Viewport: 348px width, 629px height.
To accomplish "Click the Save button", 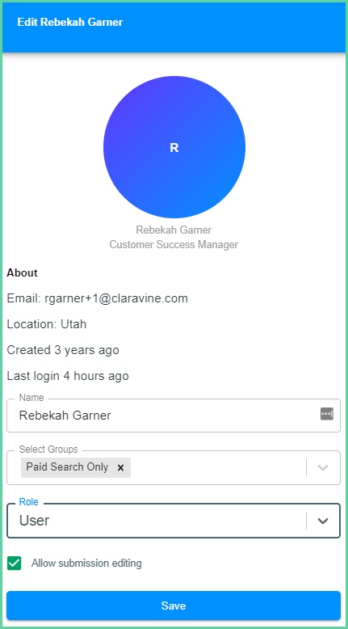I will [x=174, y=606].
